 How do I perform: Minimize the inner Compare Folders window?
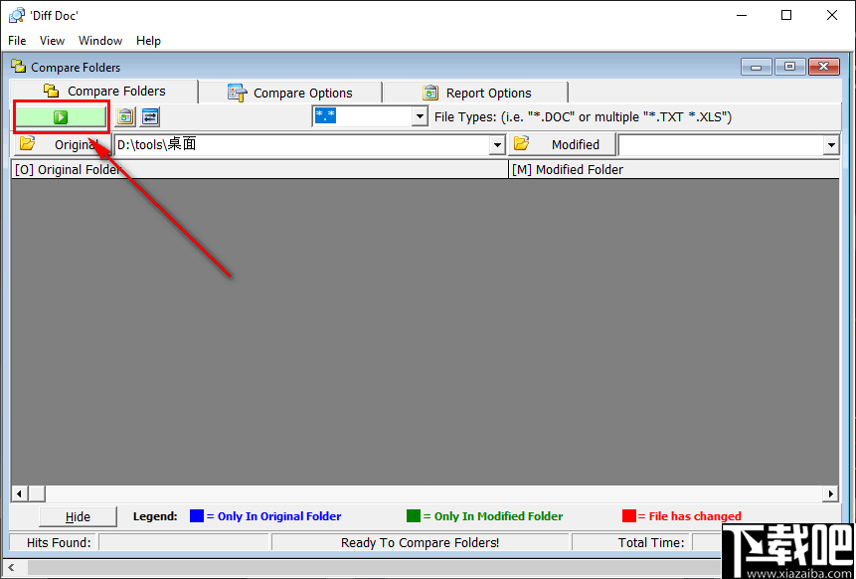click(757, 68)
